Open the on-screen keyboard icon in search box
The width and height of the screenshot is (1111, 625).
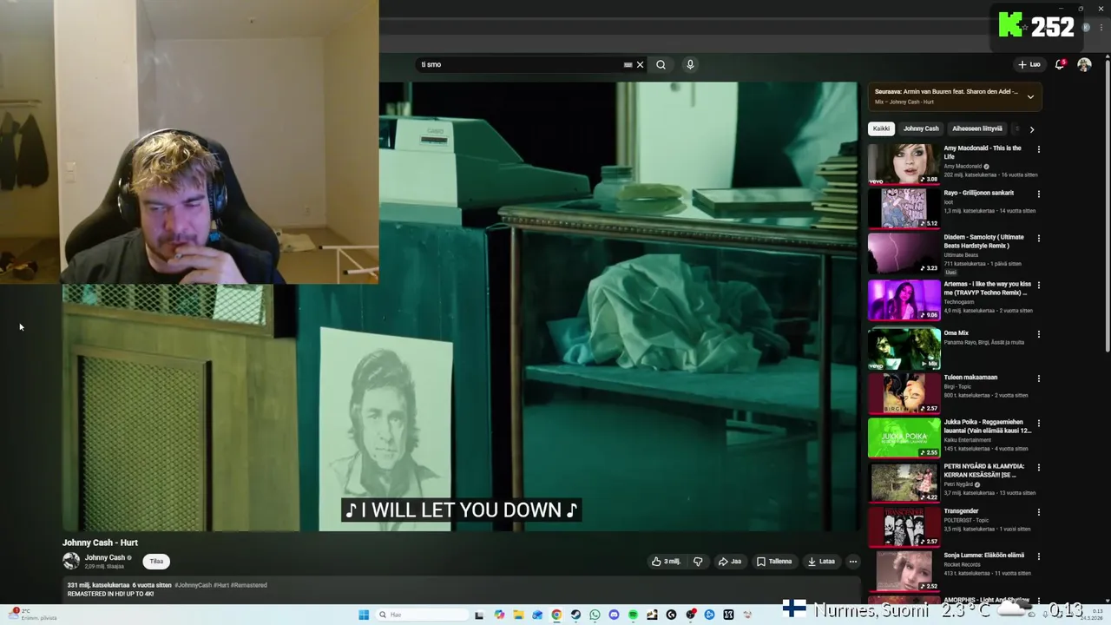(x=628, y=64)
